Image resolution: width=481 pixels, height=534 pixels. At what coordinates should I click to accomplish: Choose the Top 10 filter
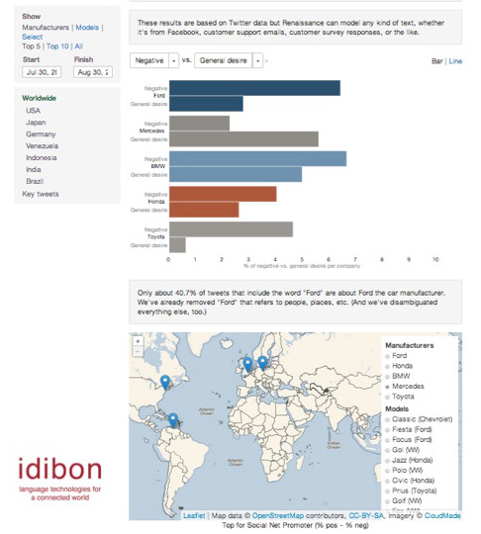point(57,46)
